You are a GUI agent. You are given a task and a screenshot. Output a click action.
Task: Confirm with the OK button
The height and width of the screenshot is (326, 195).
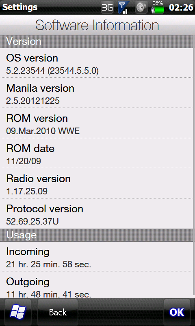177,312
